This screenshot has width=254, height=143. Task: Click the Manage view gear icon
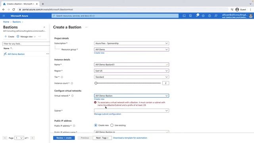coord(18,37)
